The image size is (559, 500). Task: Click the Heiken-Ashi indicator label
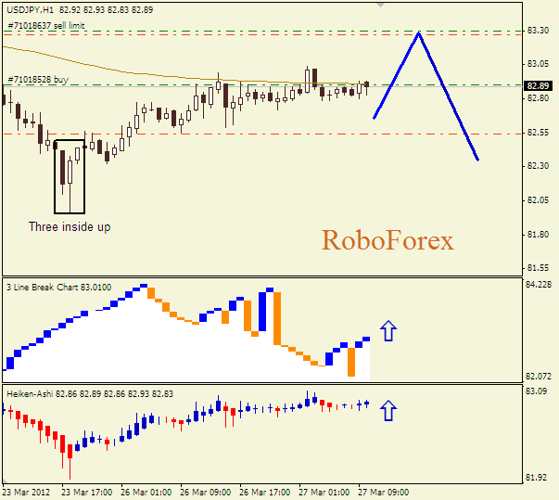(x=32, y=394)
